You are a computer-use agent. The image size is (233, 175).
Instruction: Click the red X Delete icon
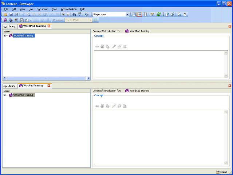(40, 15)
